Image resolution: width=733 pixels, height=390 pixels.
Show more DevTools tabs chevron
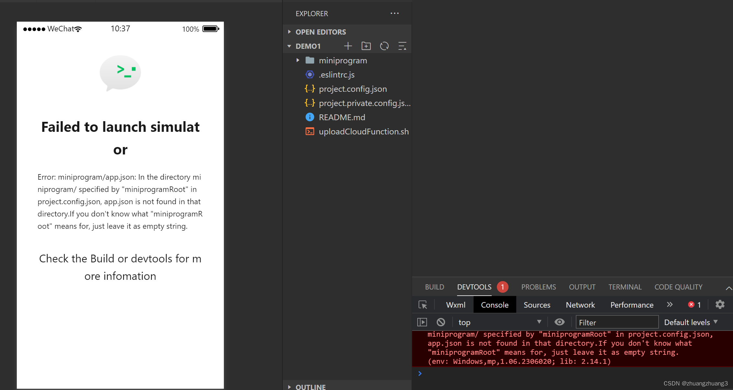670,305
